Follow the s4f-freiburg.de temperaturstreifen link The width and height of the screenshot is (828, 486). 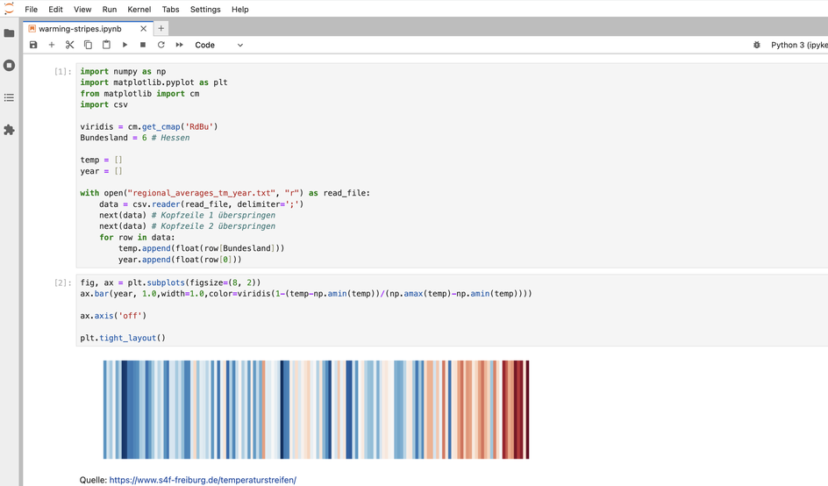tap(203, 480)
